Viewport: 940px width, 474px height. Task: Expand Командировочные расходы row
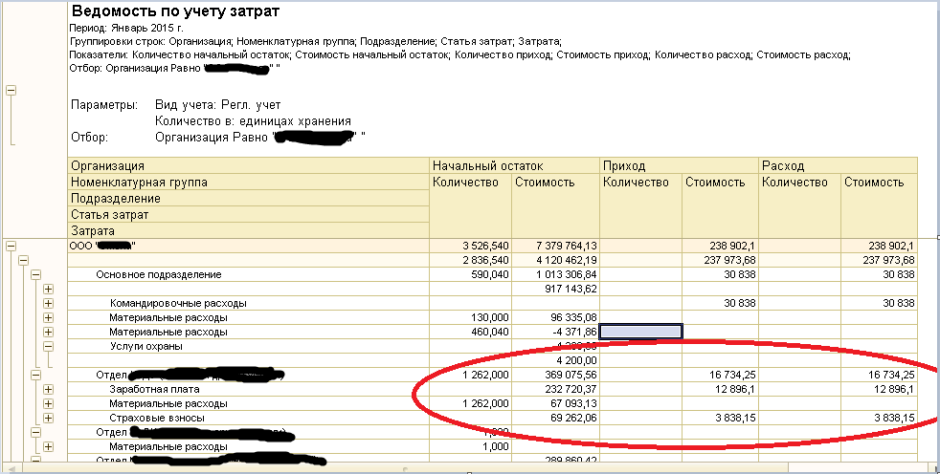pos(48,304)
